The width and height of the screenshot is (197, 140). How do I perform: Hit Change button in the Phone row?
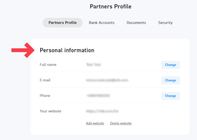coord(170,96)
